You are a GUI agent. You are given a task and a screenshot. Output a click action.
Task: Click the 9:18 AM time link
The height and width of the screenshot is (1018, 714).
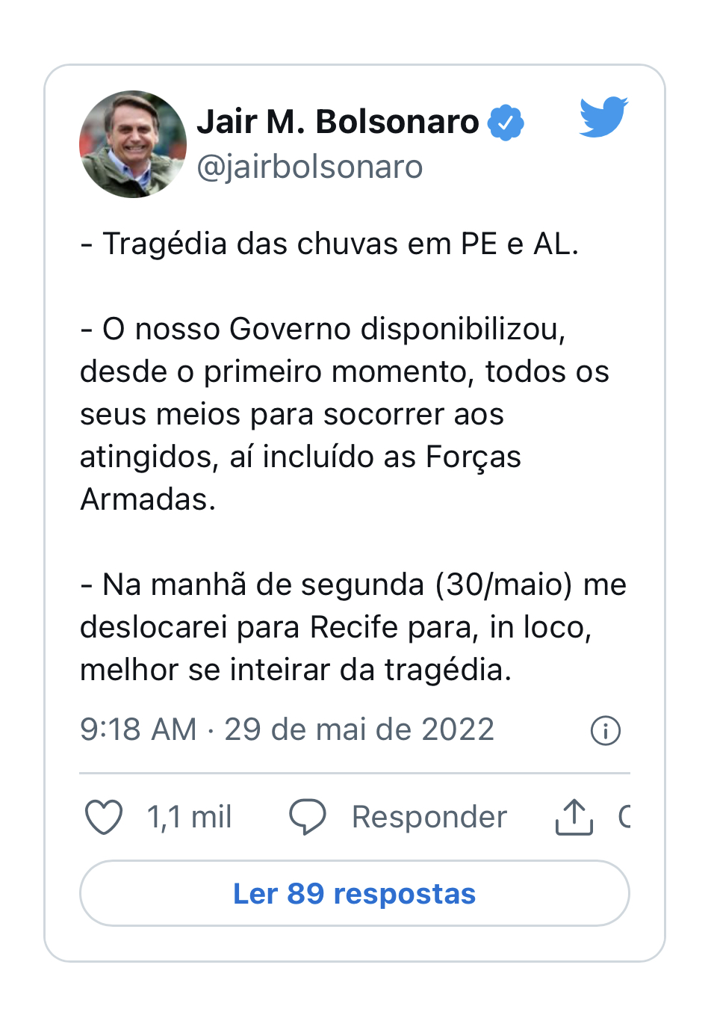coord(138,729)
